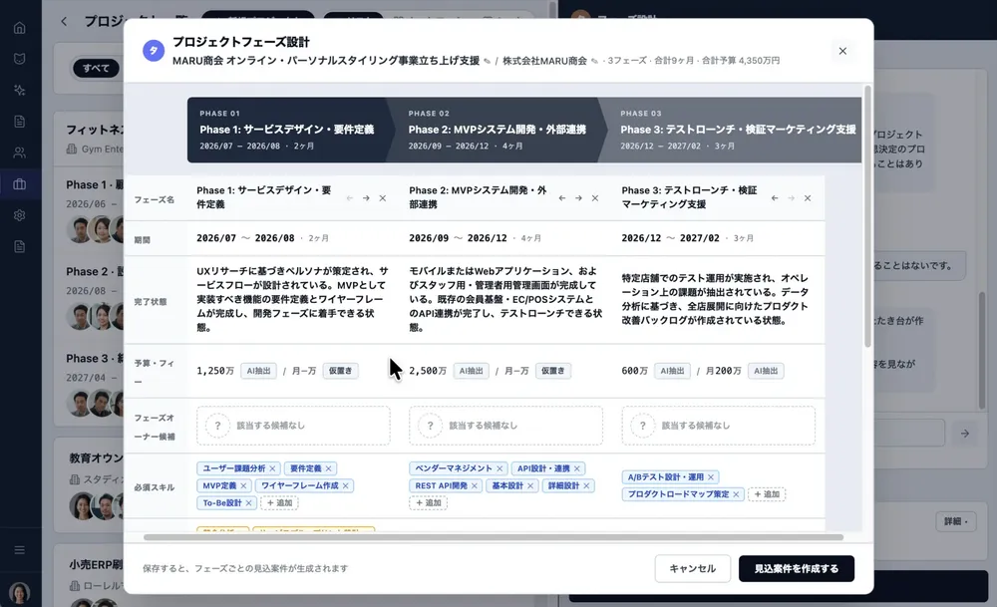Click 見込案件を作成する button
This screenshot has height=607, width=997.
[796, 568]
